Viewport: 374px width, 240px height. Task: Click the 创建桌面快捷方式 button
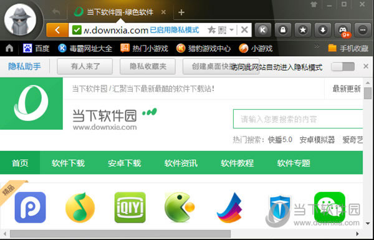pos(221,66)
